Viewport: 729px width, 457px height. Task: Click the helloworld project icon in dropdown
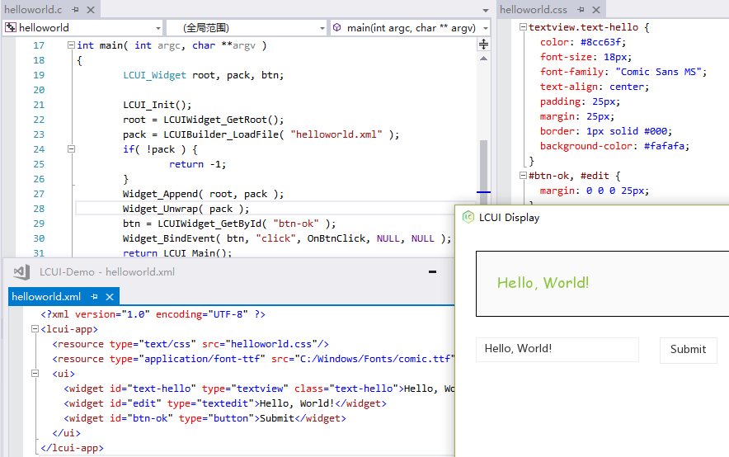(x=11, y=28)
